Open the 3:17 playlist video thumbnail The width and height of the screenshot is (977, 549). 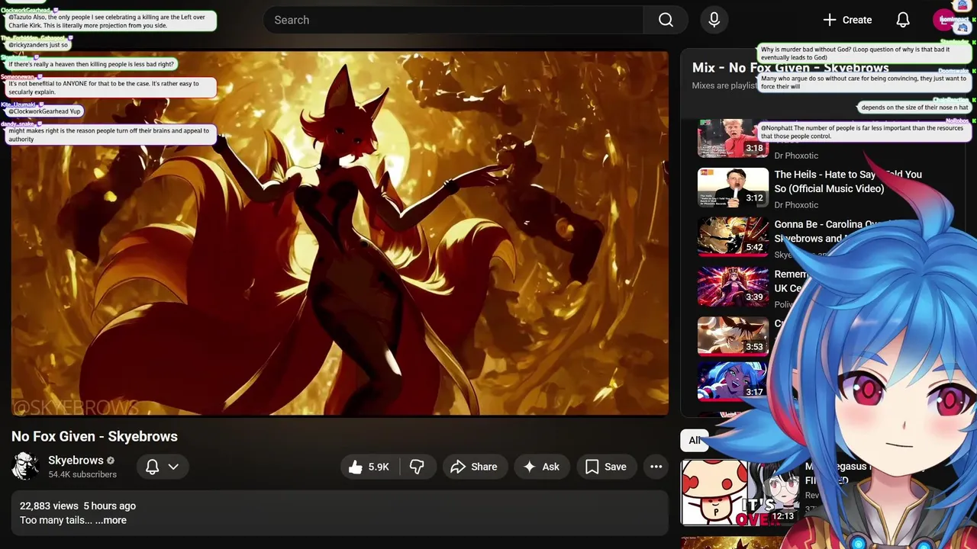coord(733,381)
